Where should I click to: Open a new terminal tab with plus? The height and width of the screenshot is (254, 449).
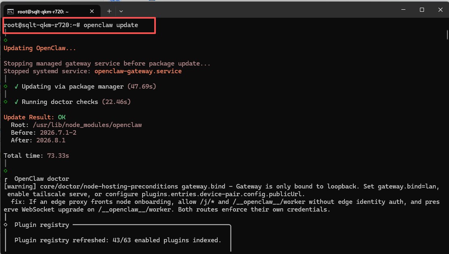[109, 11]
